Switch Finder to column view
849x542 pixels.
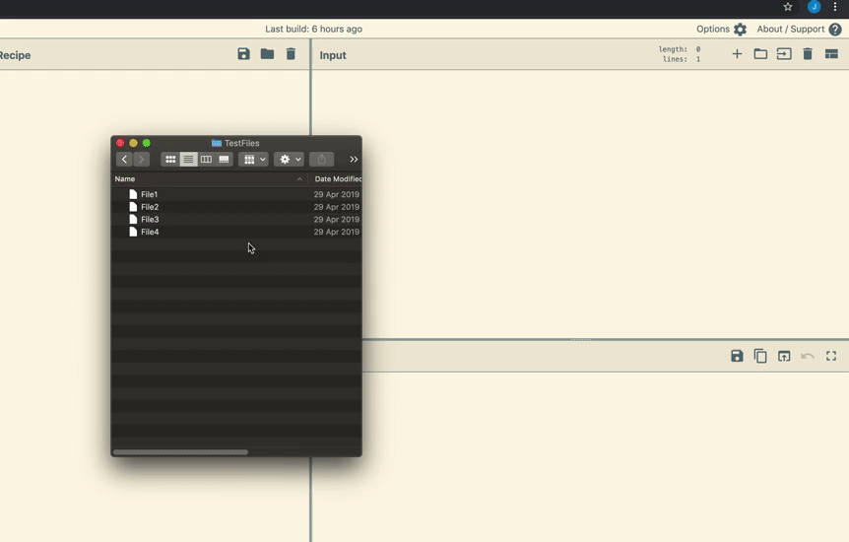[x=206, y=160]
